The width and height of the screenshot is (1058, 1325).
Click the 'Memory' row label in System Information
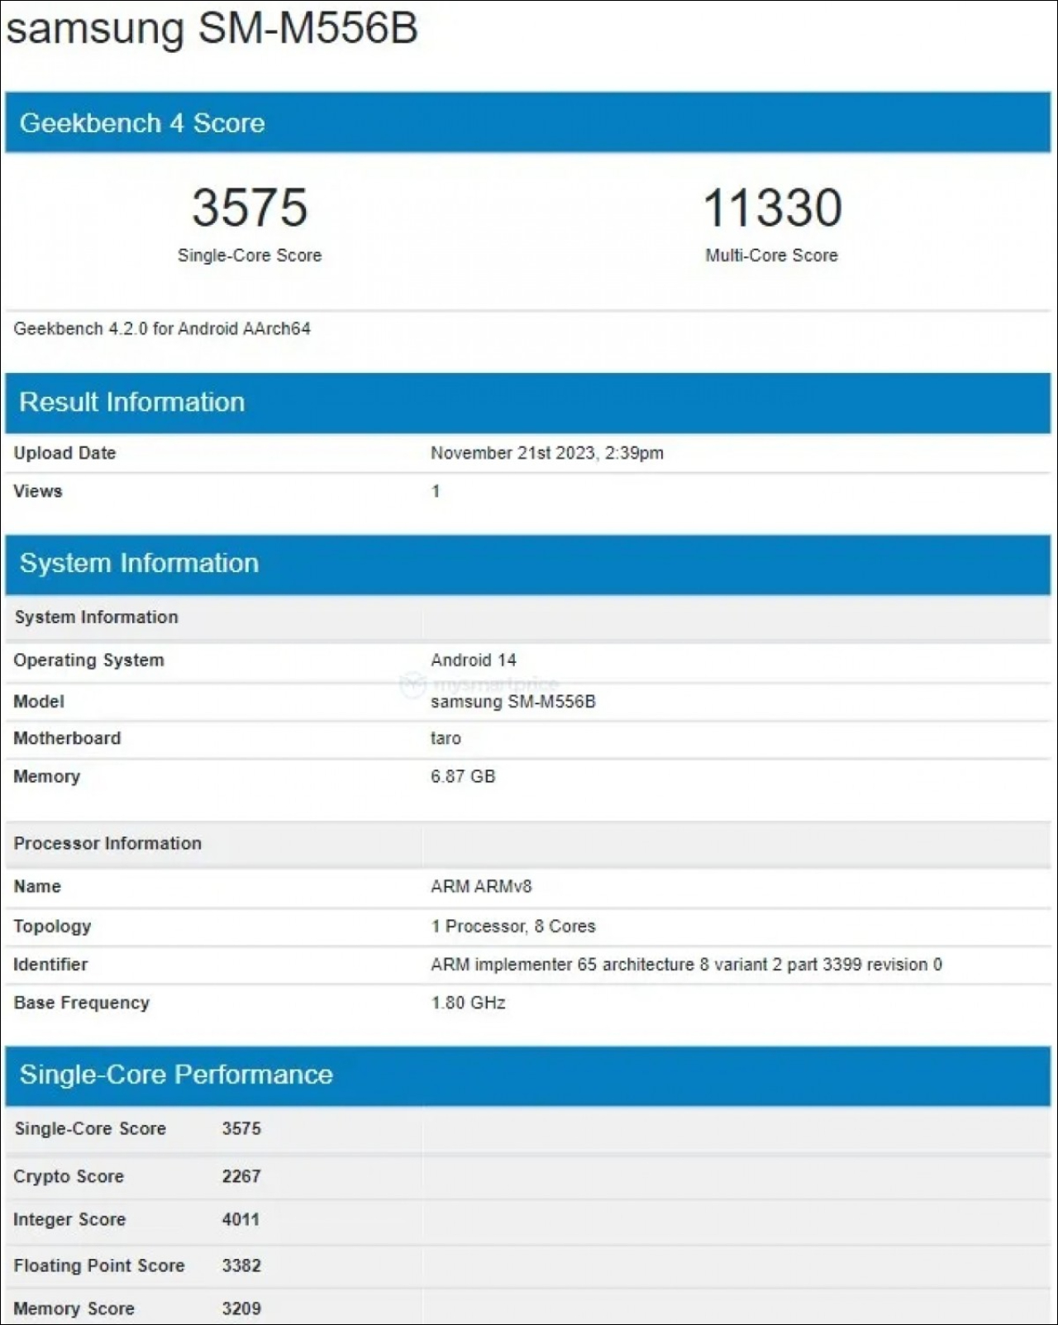(x=47, y=776)
